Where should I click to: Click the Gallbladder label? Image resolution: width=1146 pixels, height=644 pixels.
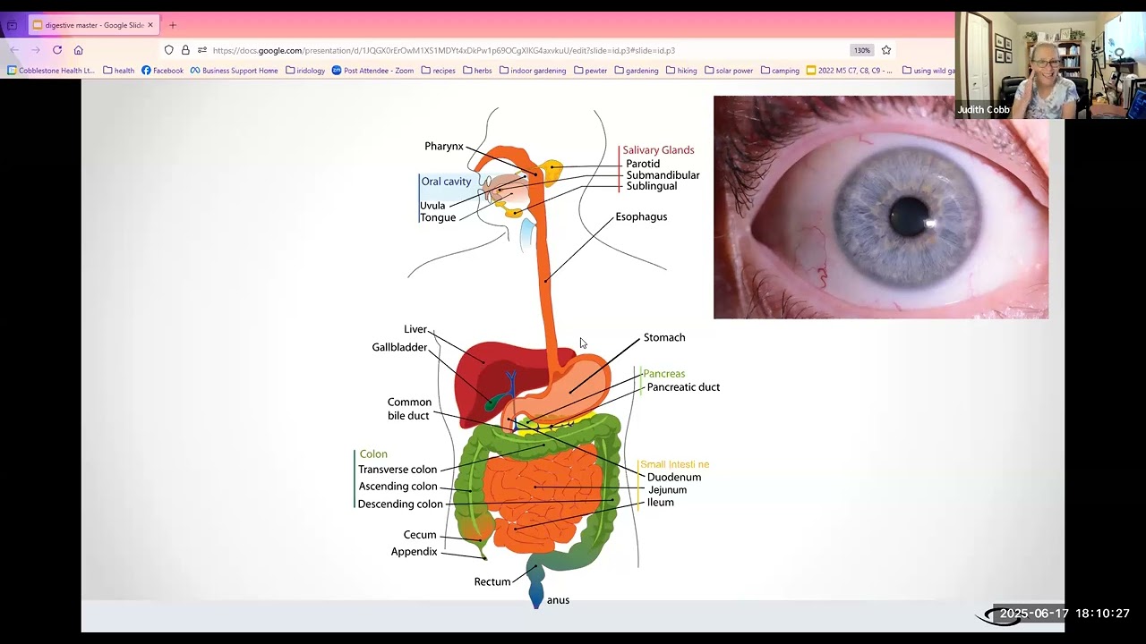(x=399, y=347)
